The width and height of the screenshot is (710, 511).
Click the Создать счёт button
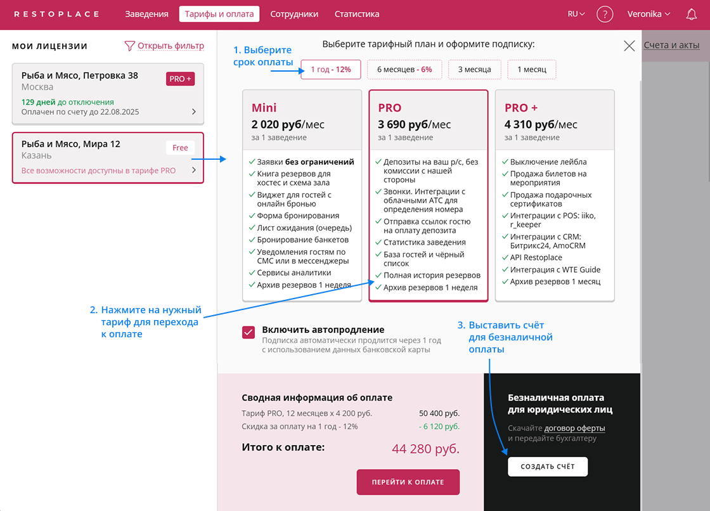548,466
